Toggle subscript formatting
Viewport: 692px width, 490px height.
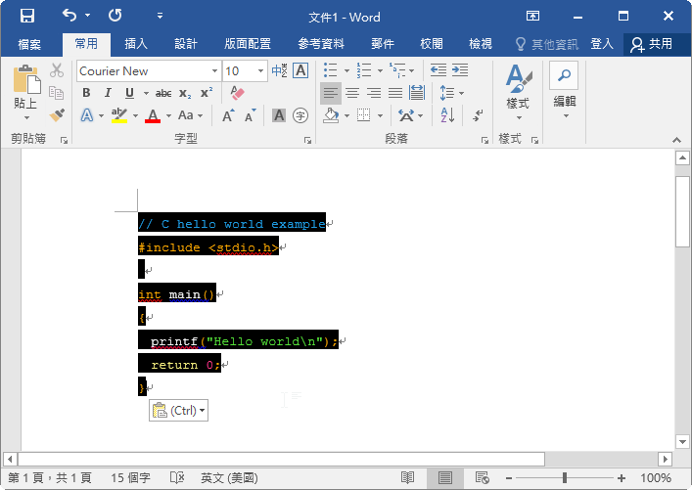tap(185, 93)
